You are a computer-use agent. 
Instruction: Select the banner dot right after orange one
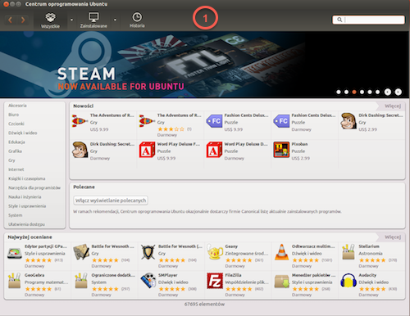(362, 92)
